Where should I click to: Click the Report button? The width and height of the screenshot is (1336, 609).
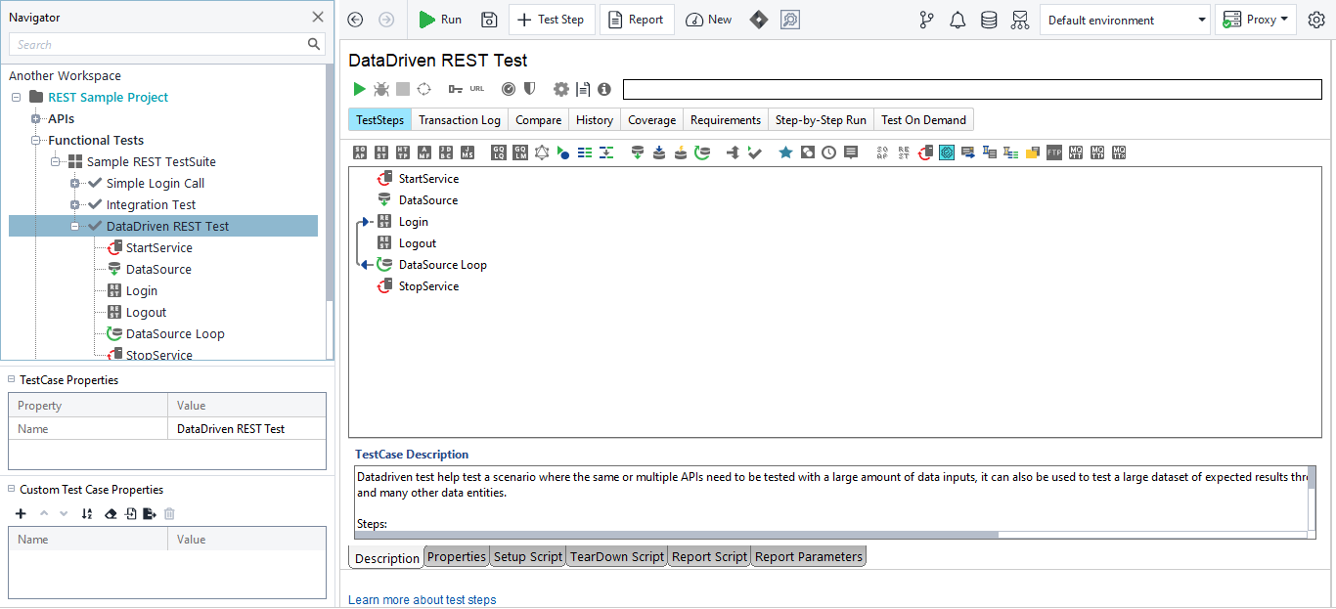tap(637, 20)
